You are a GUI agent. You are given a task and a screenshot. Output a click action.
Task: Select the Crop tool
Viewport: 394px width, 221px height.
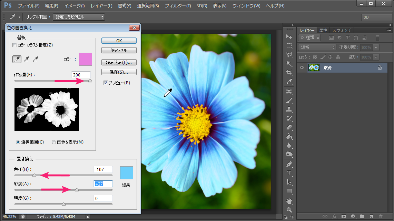click(x=289, y=73)
